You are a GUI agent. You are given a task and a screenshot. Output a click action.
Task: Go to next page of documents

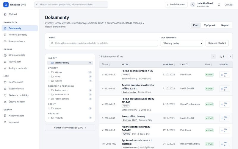(230, 56)
